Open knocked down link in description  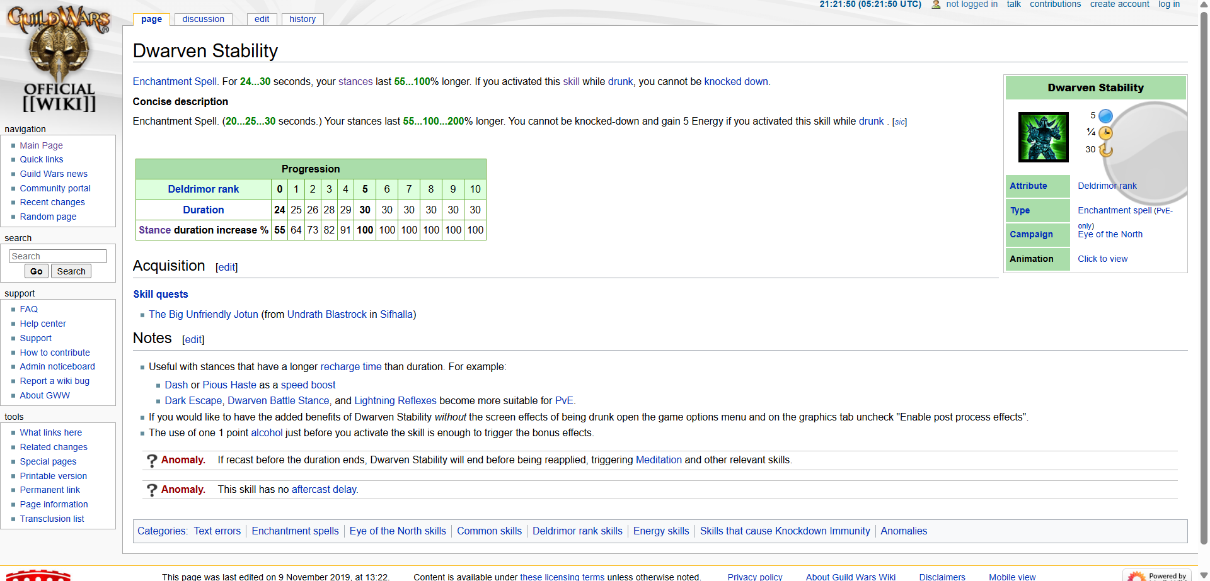[736, 81]
